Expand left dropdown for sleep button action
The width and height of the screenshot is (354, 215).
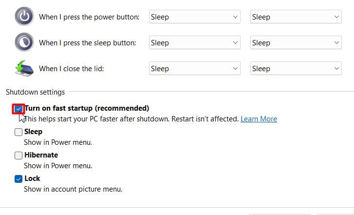coord(195,42)
